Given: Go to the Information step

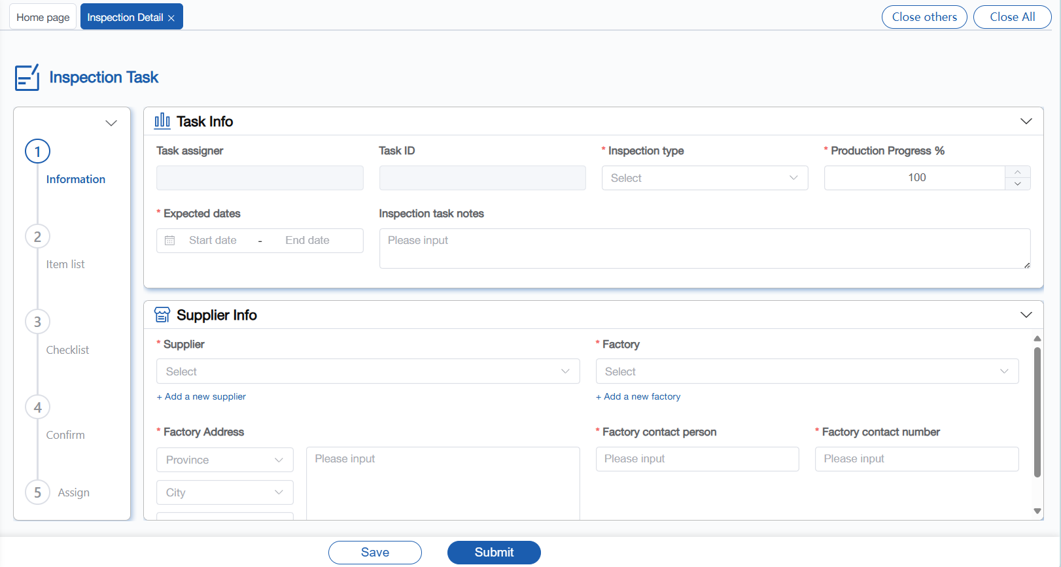Looking at the screenshot, I should point(76,179).
